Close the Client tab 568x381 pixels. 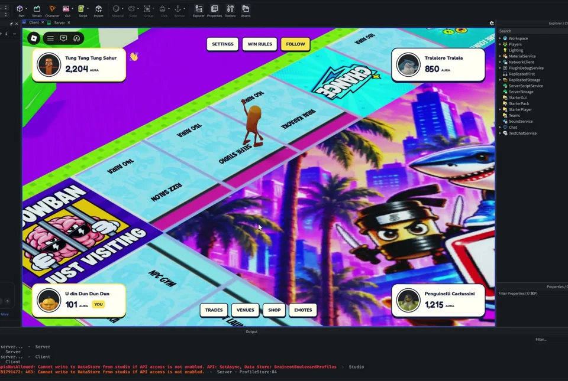click(x=43, y=22)
